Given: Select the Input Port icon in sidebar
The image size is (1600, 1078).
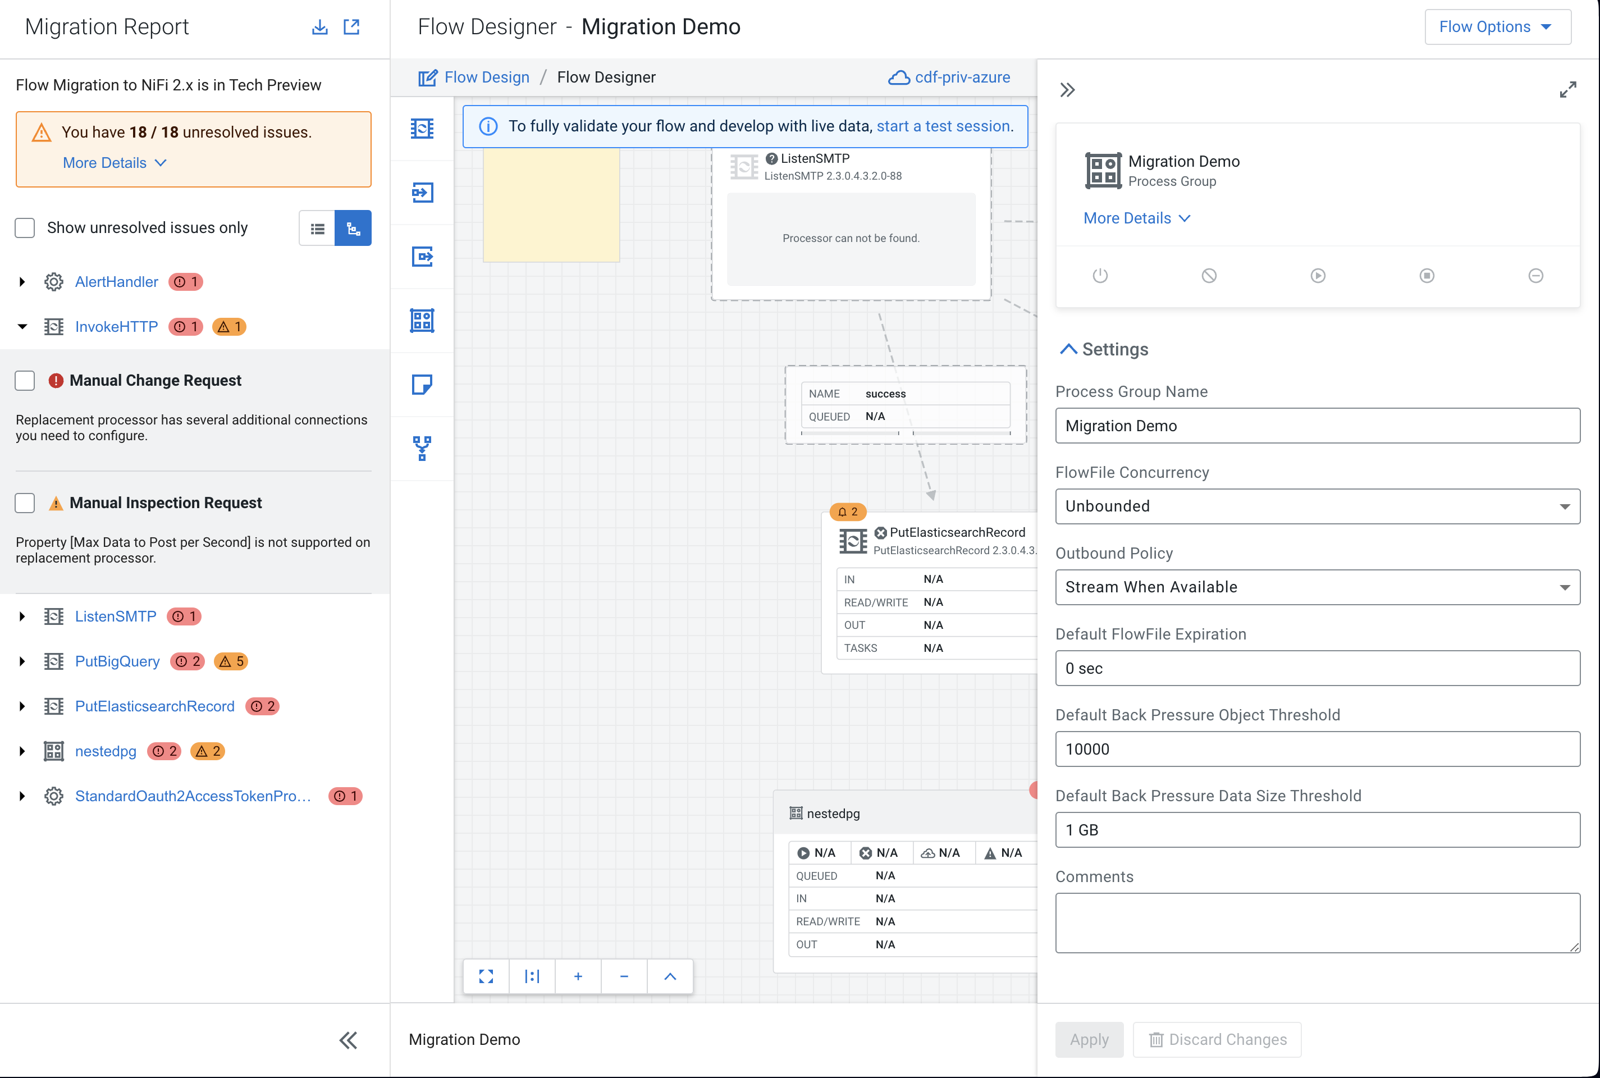Looking at the screenshot, I should point(422,193).
